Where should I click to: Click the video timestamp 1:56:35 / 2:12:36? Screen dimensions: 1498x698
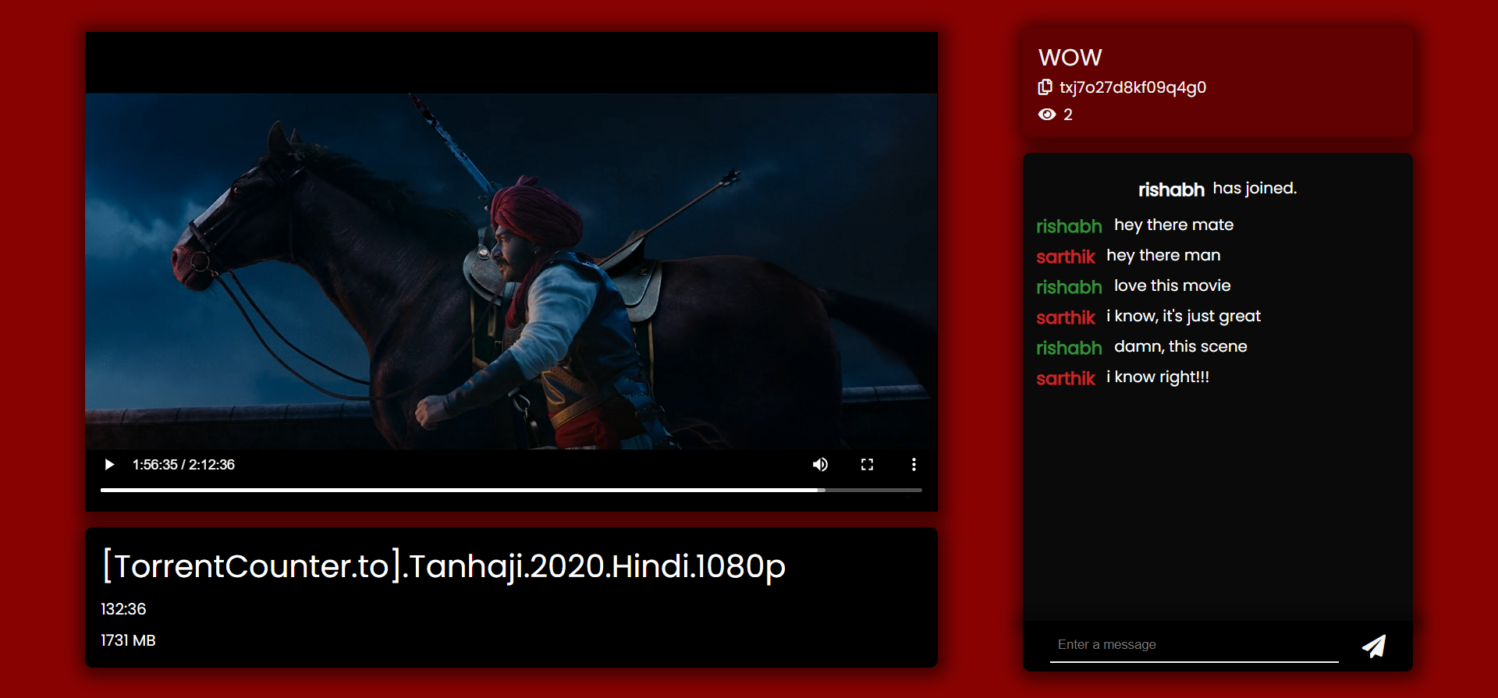click(x=183, y=465)
